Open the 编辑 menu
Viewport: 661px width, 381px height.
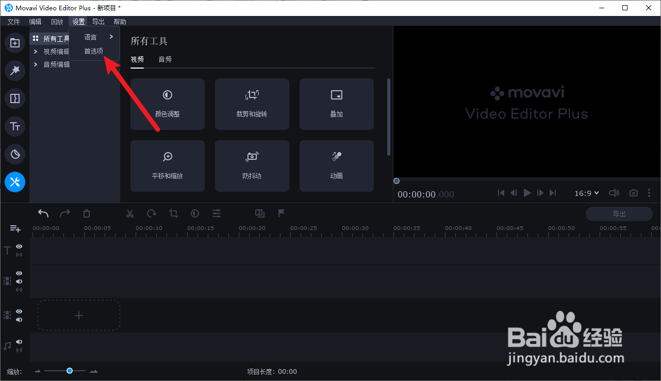35,22
